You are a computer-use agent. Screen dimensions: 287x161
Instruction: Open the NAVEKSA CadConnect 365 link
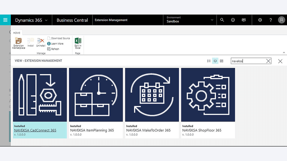(35, 130)
